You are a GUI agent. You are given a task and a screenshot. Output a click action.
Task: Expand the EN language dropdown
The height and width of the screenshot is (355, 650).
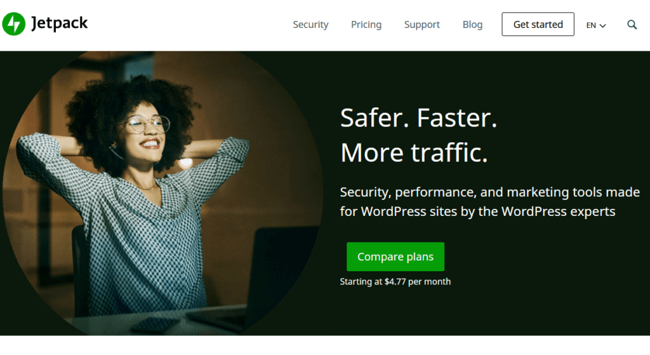595,25
